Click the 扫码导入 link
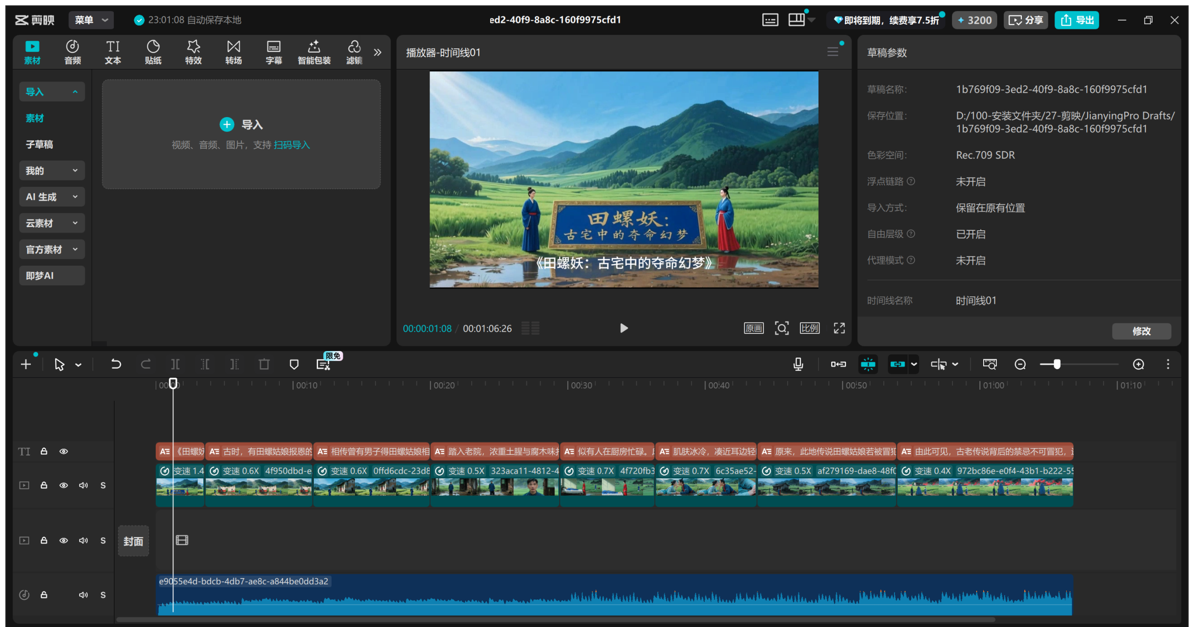 click(x=292, y=145)
